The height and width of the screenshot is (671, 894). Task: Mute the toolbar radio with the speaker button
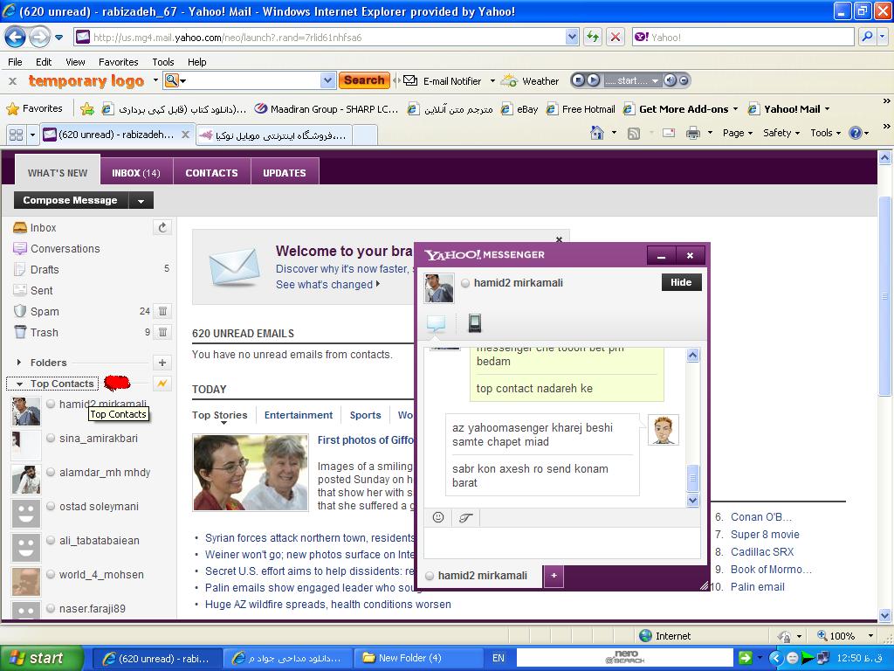pos(670,80)
